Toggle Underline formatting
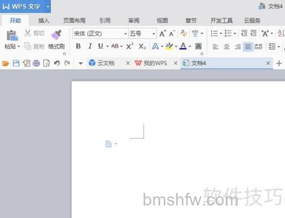This screenshot has height=218, width=285. coord(101,46)
